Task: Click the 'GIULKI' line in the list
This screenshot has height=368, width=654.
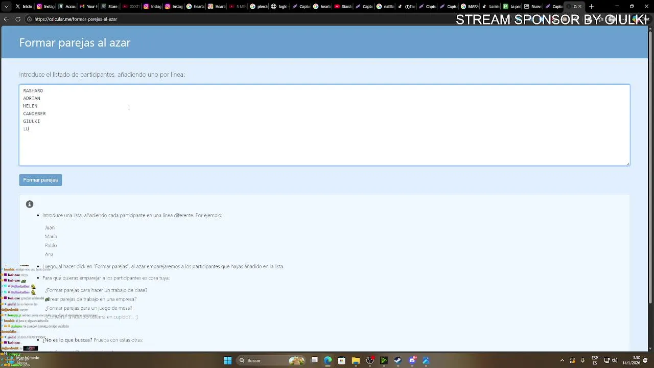Action: tap(31, 121)
